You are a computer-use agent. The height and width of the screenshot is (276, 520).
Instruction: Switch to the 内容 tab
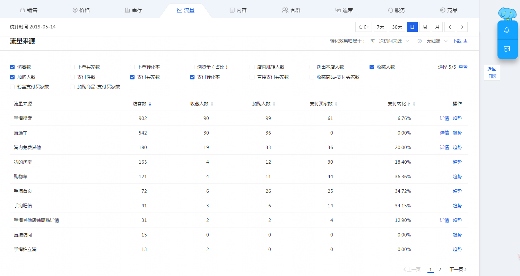coord(238,10)
